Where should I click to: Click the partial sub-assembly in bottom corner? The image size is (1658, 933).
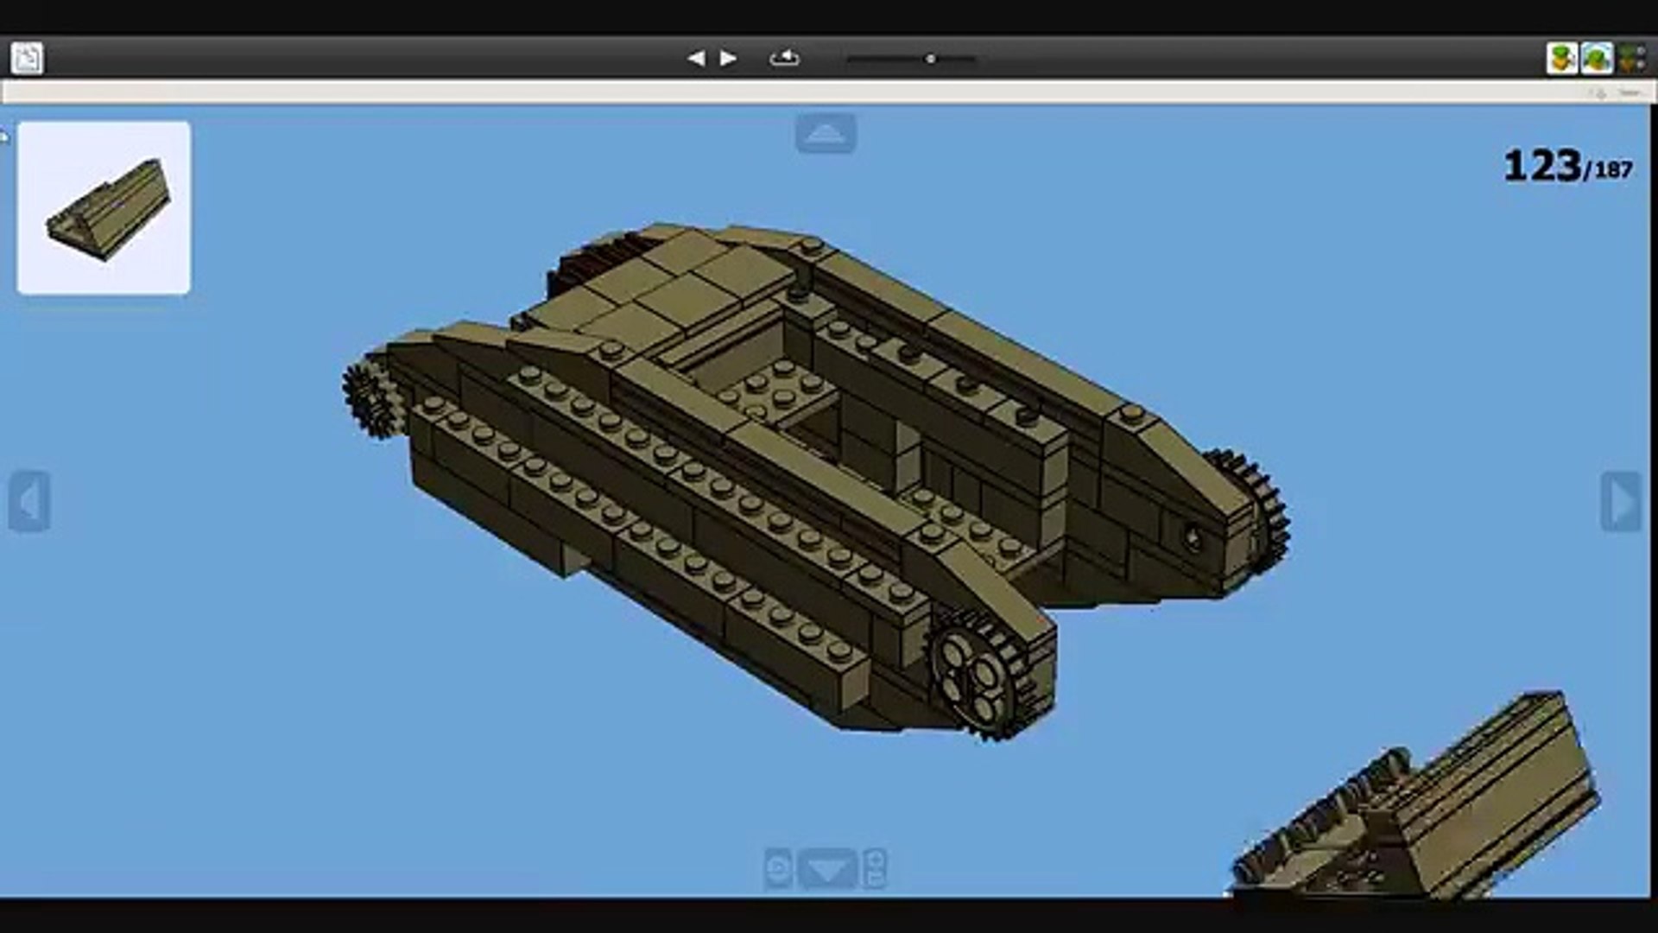1416,795
